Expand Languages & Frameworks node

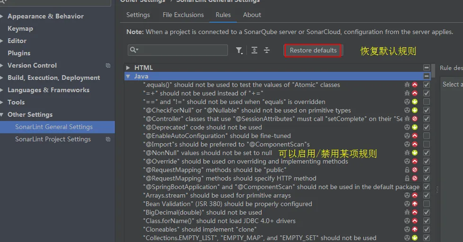pyautogui.click(x=1, y=90)
